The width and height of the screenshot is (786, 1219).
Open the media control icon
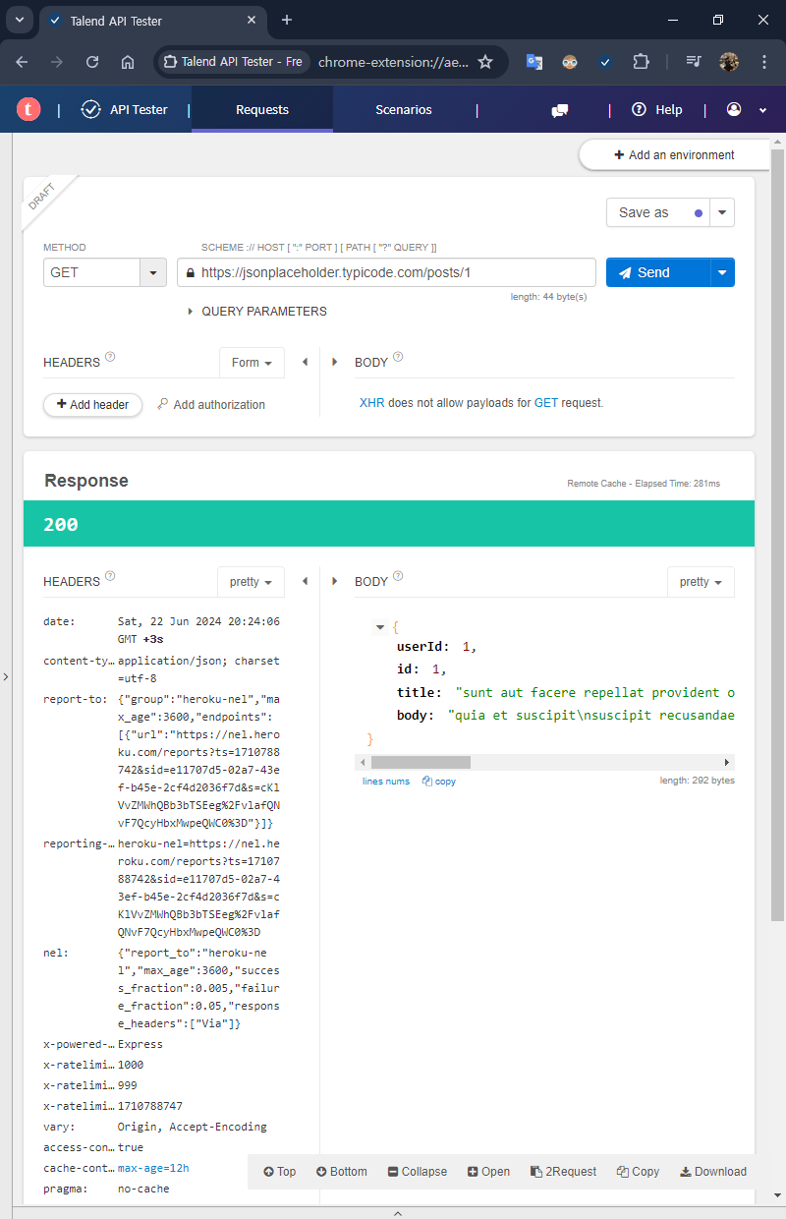click(694, 61)
